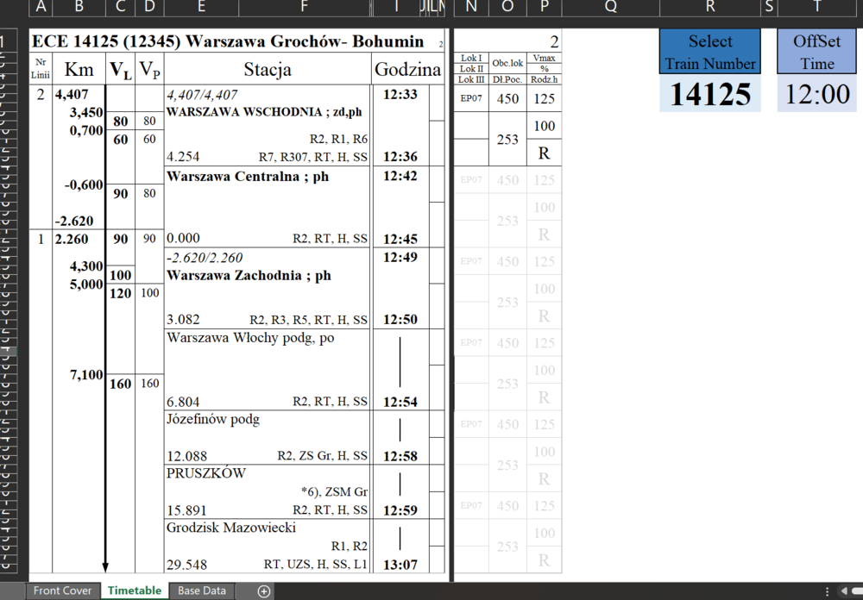Select the 4,407/4,407 italic cell
This screenshot has width=863, height=600.
click(x=202, y=95)
